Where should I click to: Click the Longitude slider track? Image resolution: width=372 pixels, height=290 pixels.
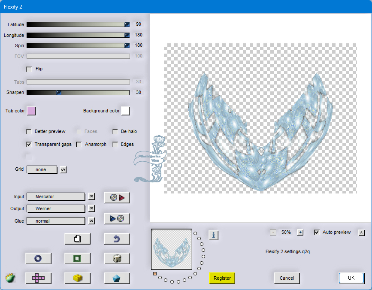click(78, 35)
